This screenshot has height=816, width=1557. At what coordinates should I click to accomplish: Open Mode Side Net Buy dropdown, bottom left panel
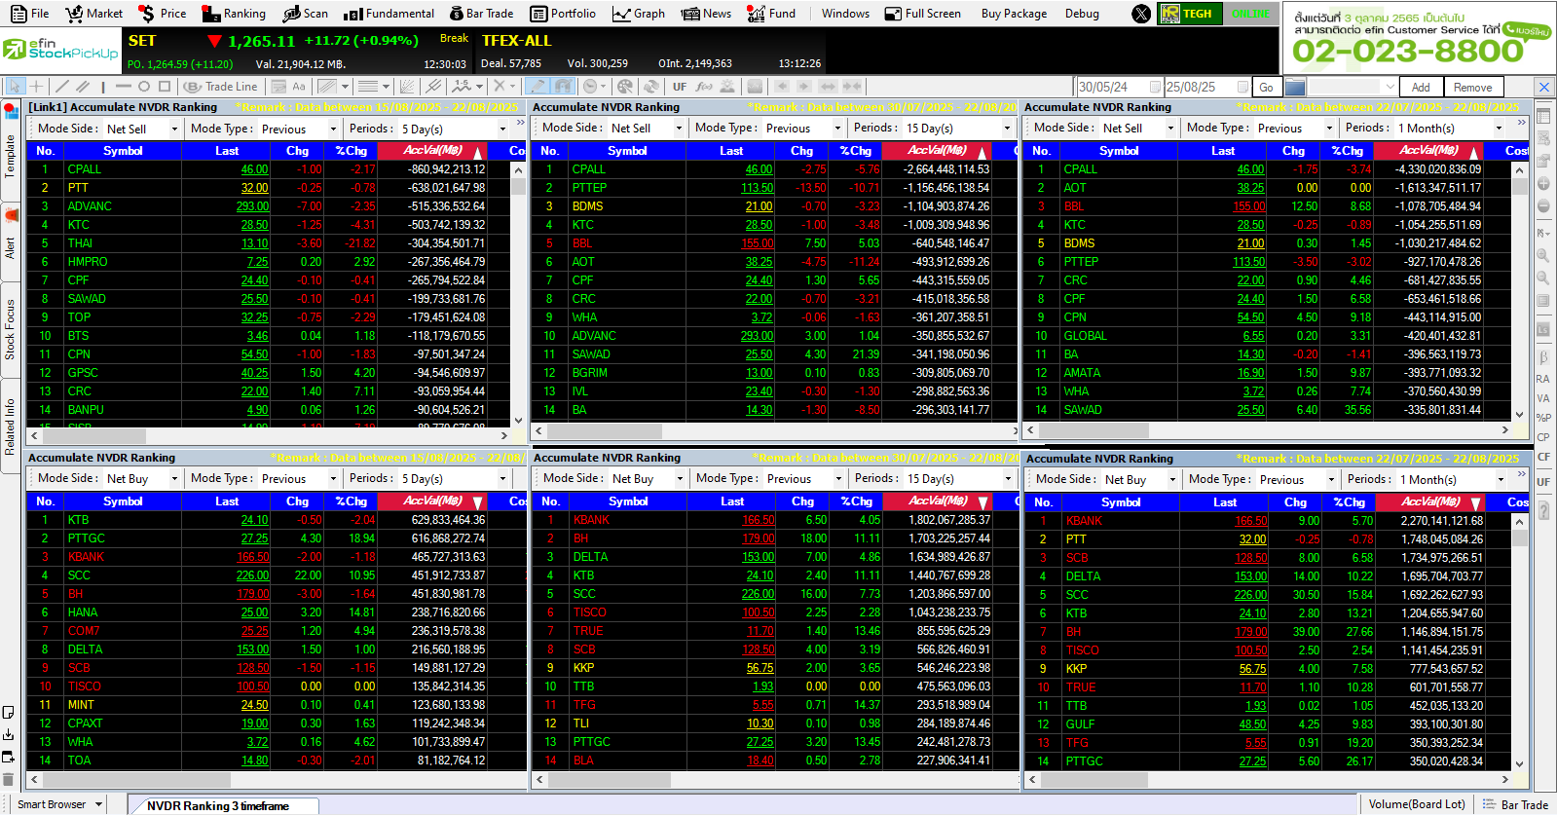click(x=174, y=479)
